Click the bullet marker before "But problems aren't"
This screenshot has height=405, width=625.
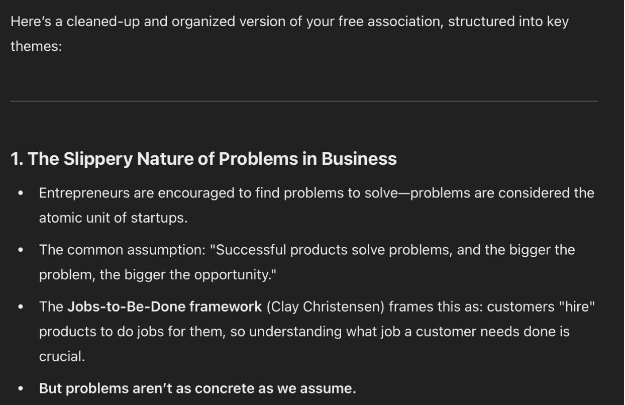[21, 389]
